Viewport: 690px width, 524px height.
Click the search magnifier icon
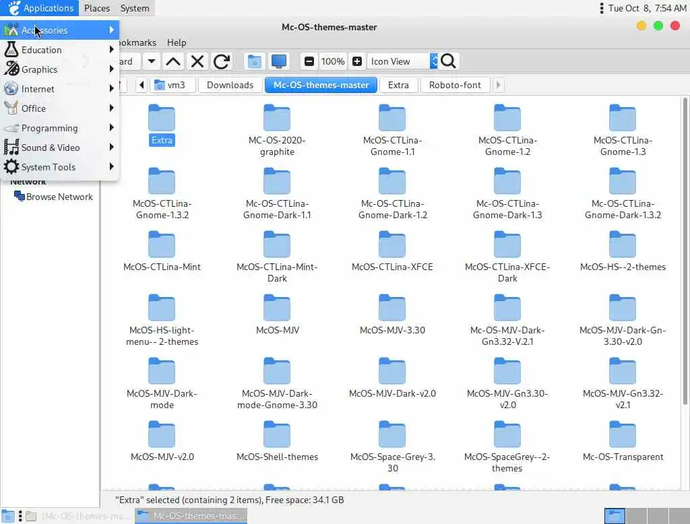pyautogui.click(x=448, y=61)
